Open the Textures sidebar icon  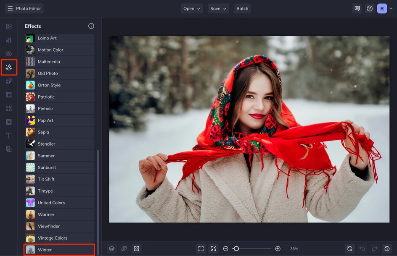pyautogui.click(x=8, y=149)
